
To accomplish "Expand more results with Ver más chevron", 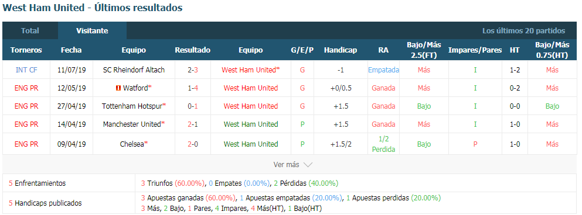I will tap(308, 165).
